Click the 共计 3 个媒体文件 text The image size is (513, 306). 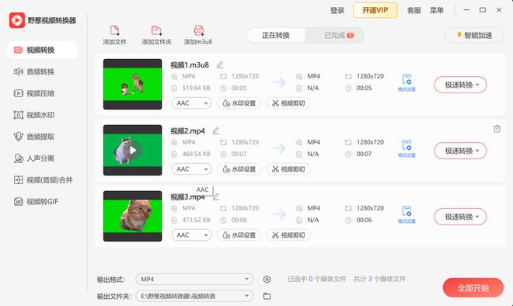[379, 279]
